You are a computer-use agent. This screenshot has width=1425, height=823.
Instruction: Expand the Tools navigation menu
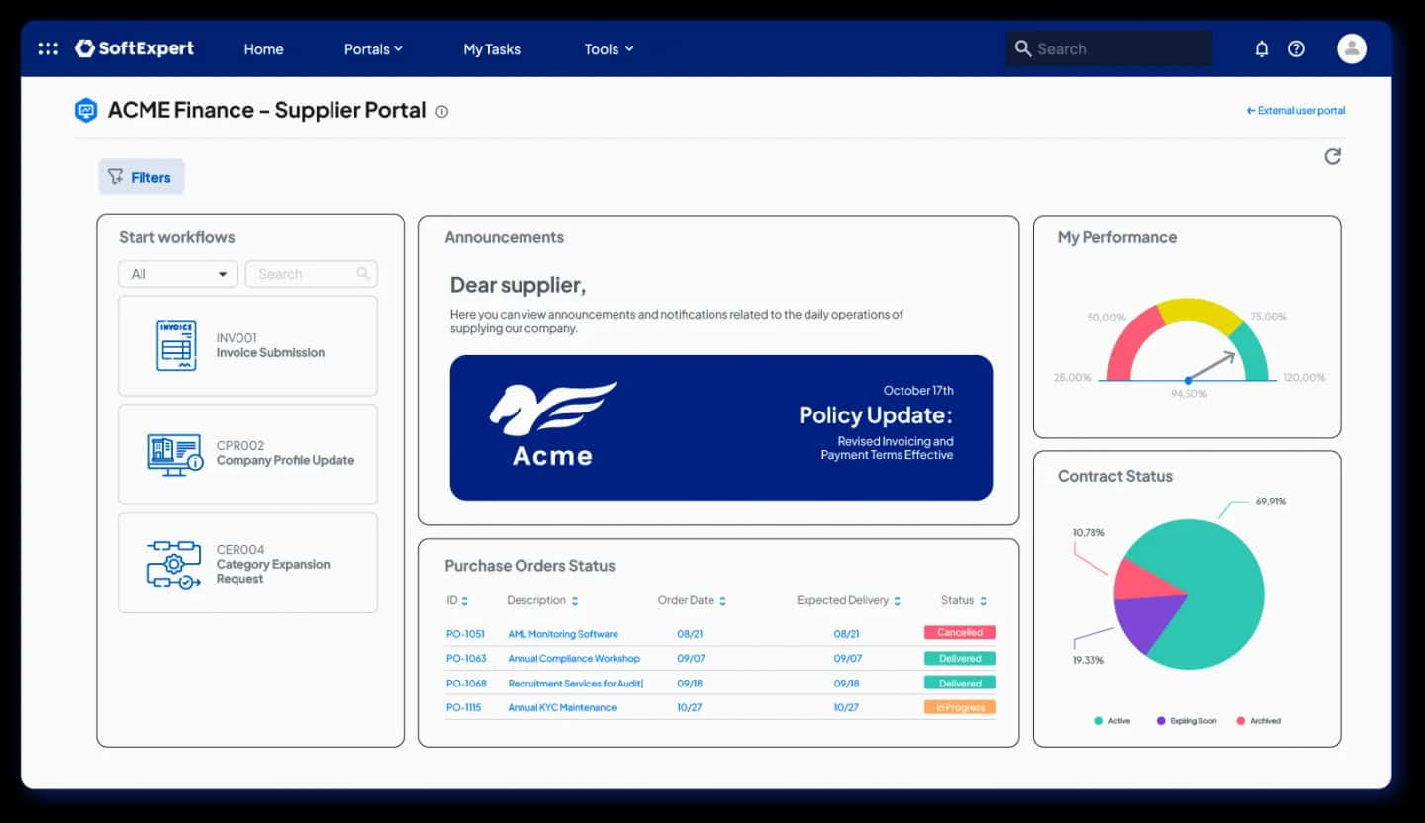607,48
